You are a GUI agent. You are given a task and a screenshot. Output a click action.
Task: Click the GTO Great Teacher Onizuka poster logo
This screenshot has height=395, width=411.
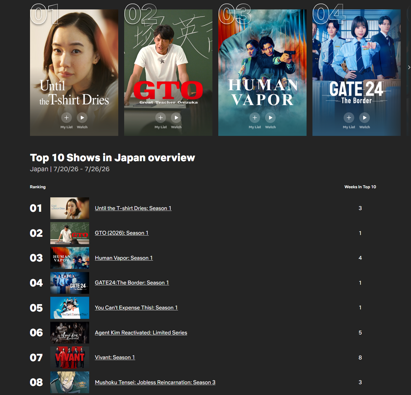[x=168, y=92]
